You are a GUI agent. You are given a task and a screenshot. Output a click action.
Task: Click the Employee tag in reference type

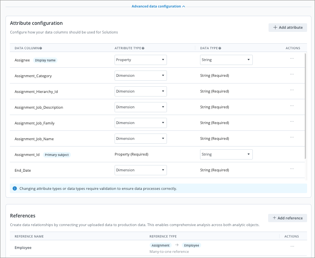(x=191, y=245)
